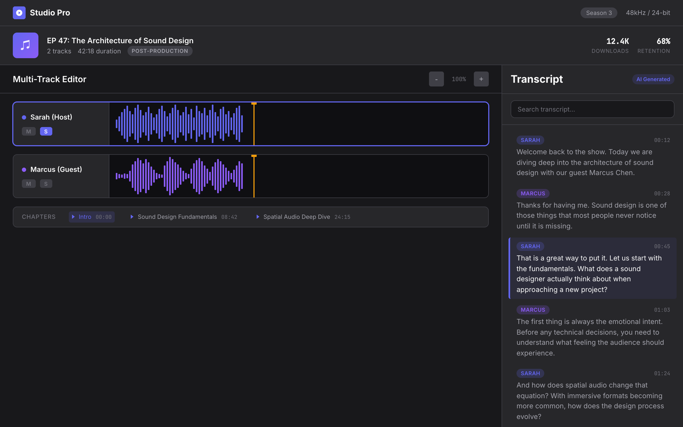The image size is (683, 427).
Task: Select the Transcript panel header
Action: click(536, 79)
